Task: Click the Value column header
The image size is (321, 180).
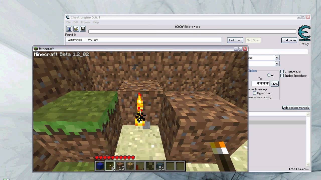Action: 93,40
